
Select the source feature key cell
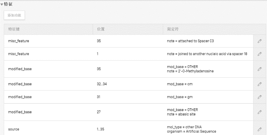point(14,129)
